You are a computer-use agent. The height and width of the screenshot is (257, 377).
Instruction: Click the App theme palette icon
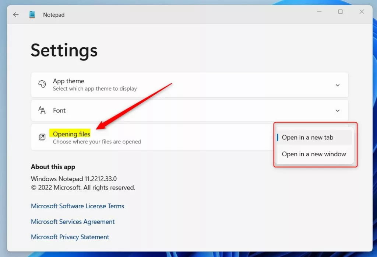[42, 84]
